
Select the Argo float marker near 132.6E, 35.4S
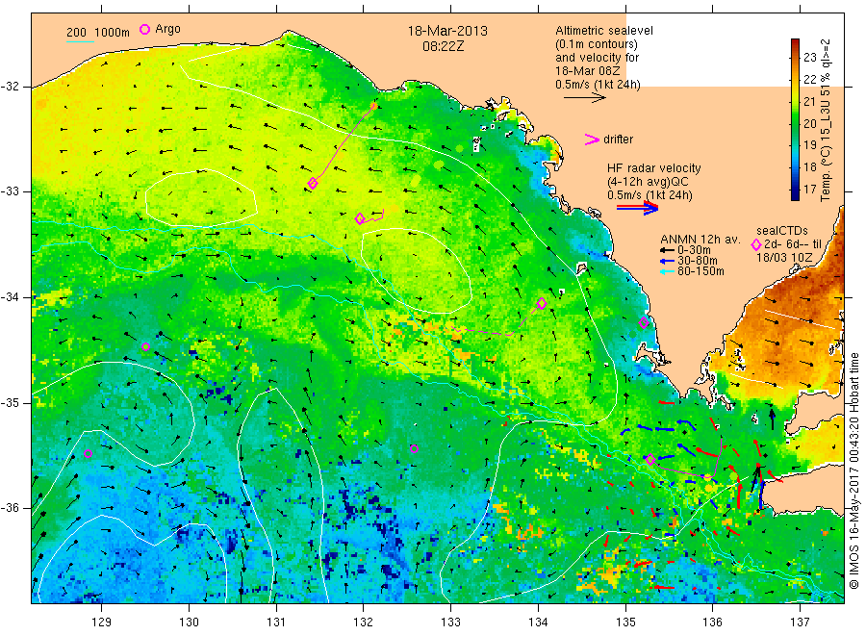pos(414,449)
